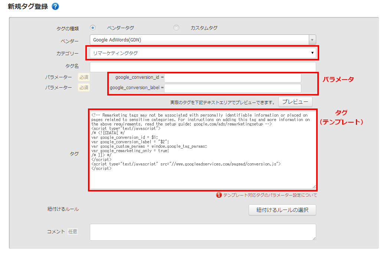Click the ベンダータグ label text
This screenshot has width=383, height=254.
click(x=120, y=28)
